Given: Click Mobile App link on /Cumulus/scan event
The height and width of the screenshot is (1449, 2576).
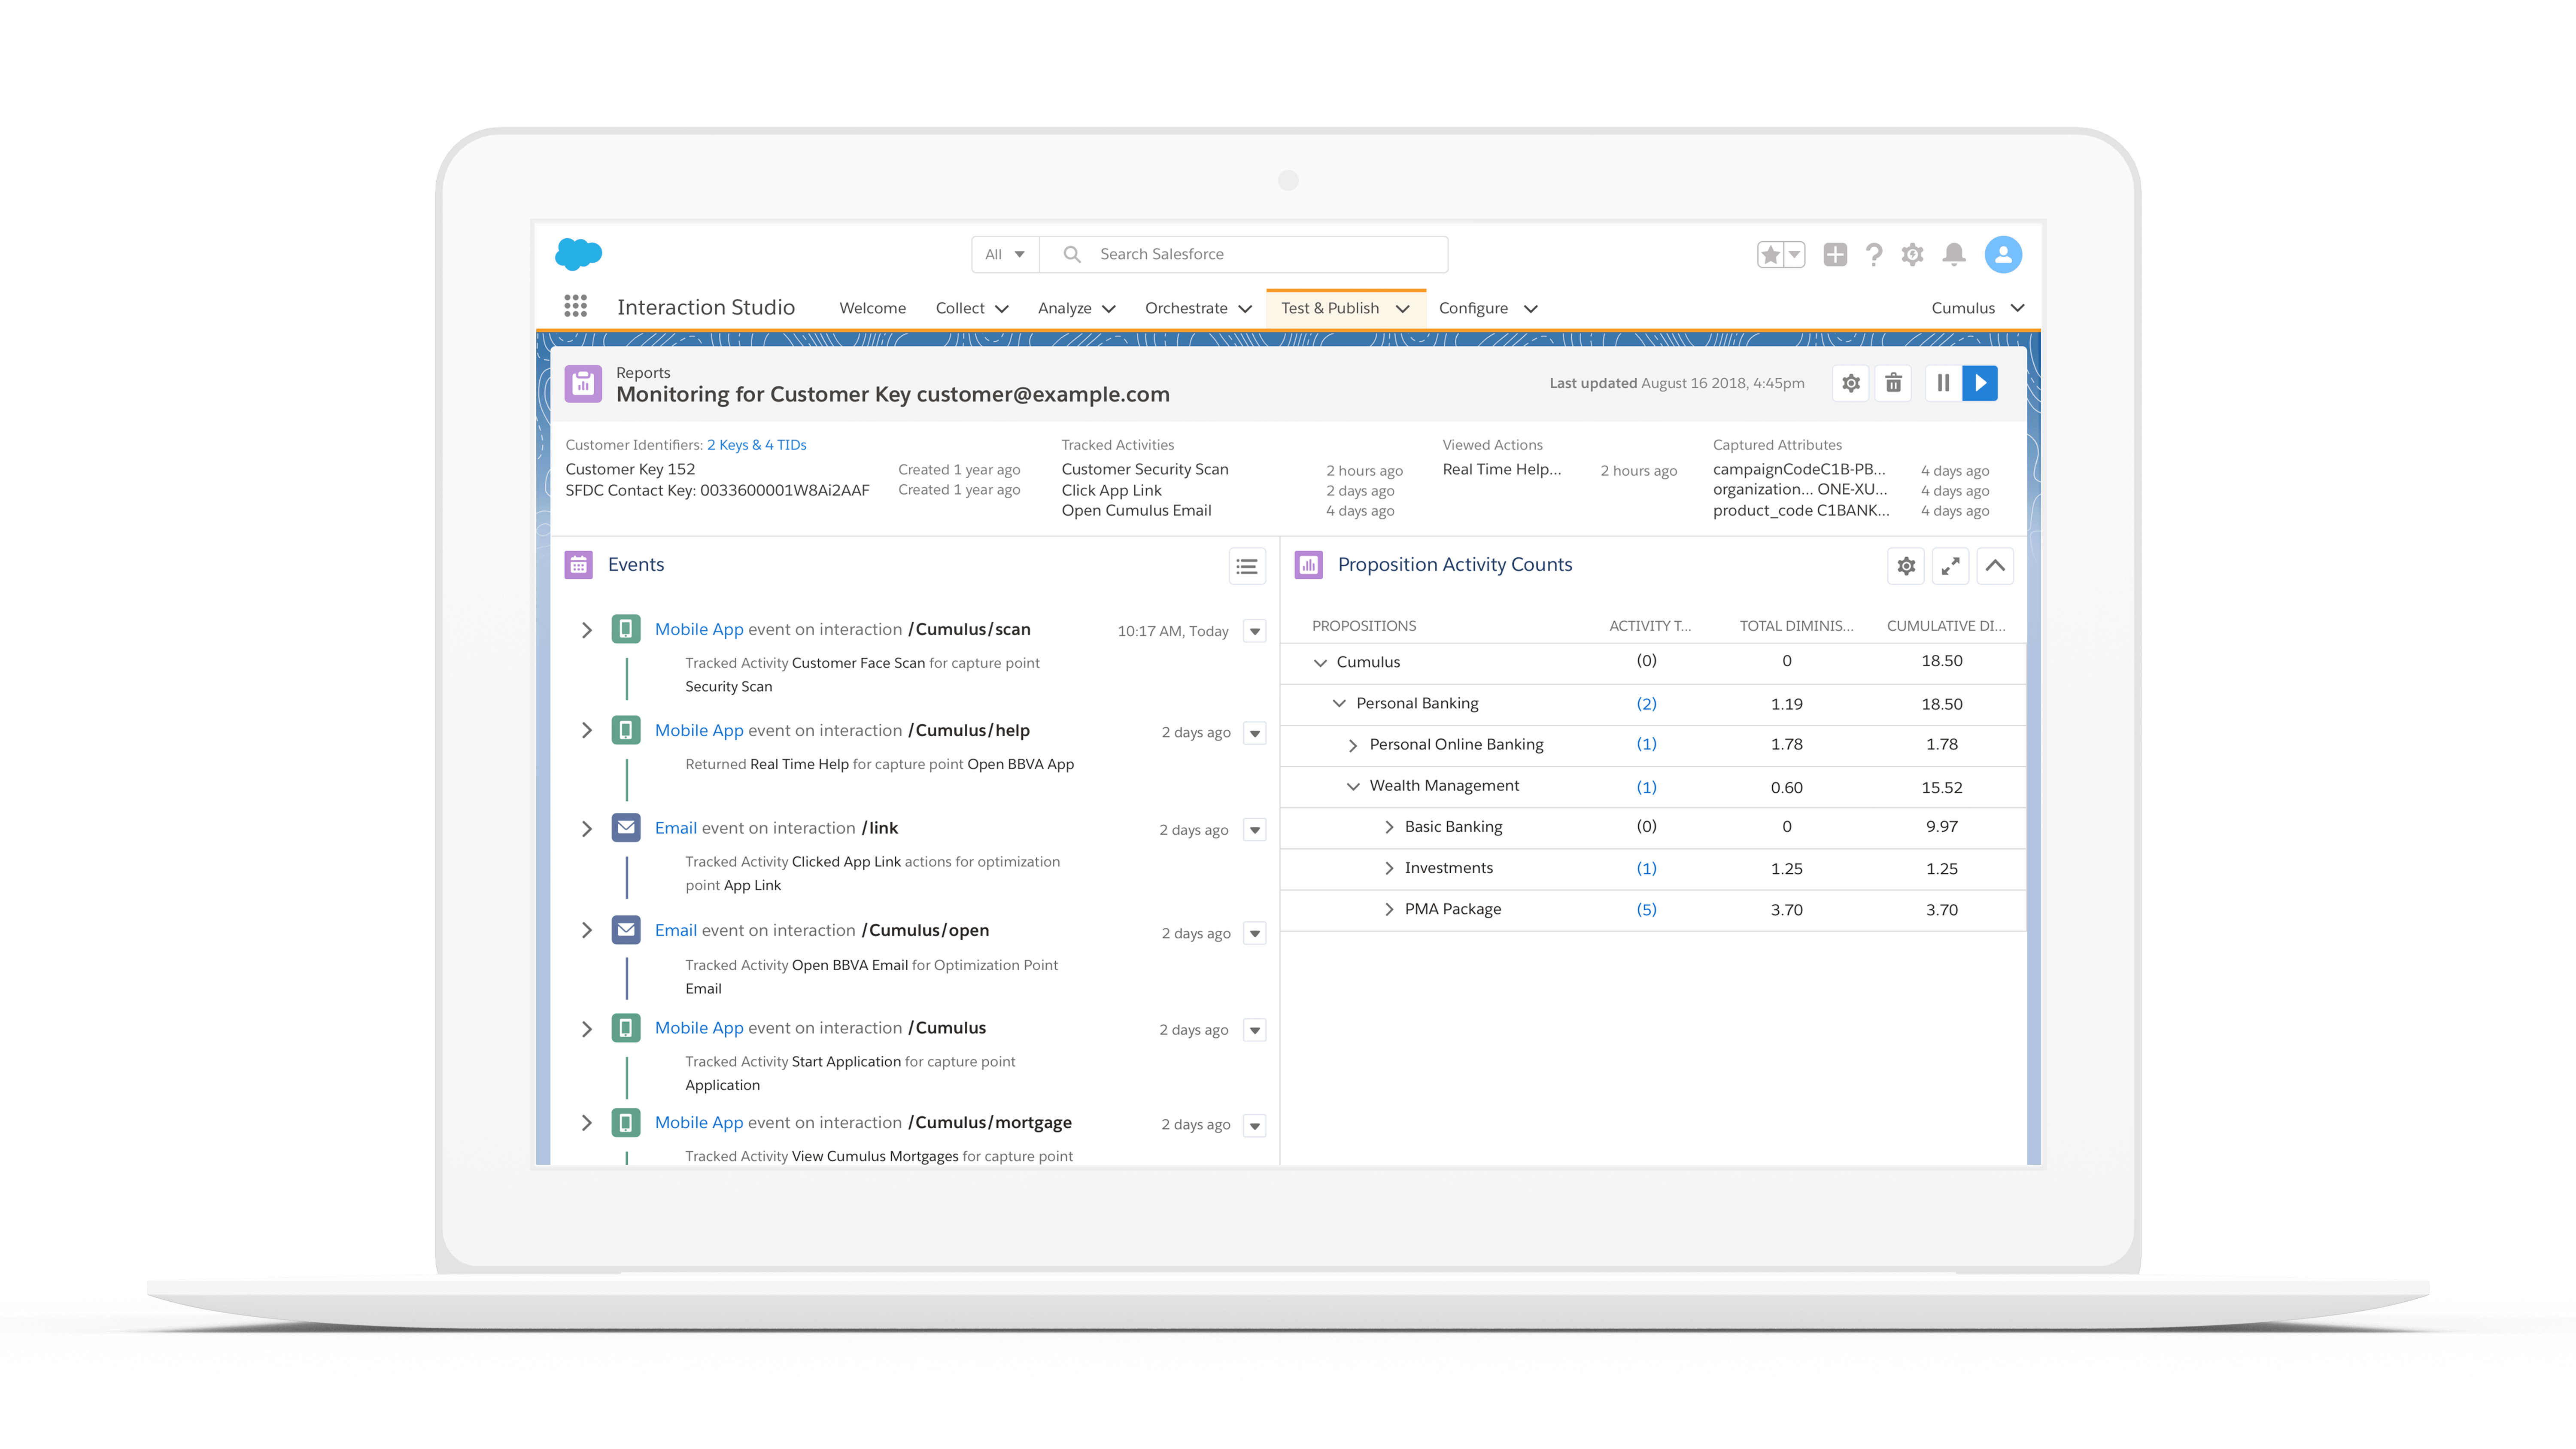Looking at the screenshot, I should pos(699,629).
